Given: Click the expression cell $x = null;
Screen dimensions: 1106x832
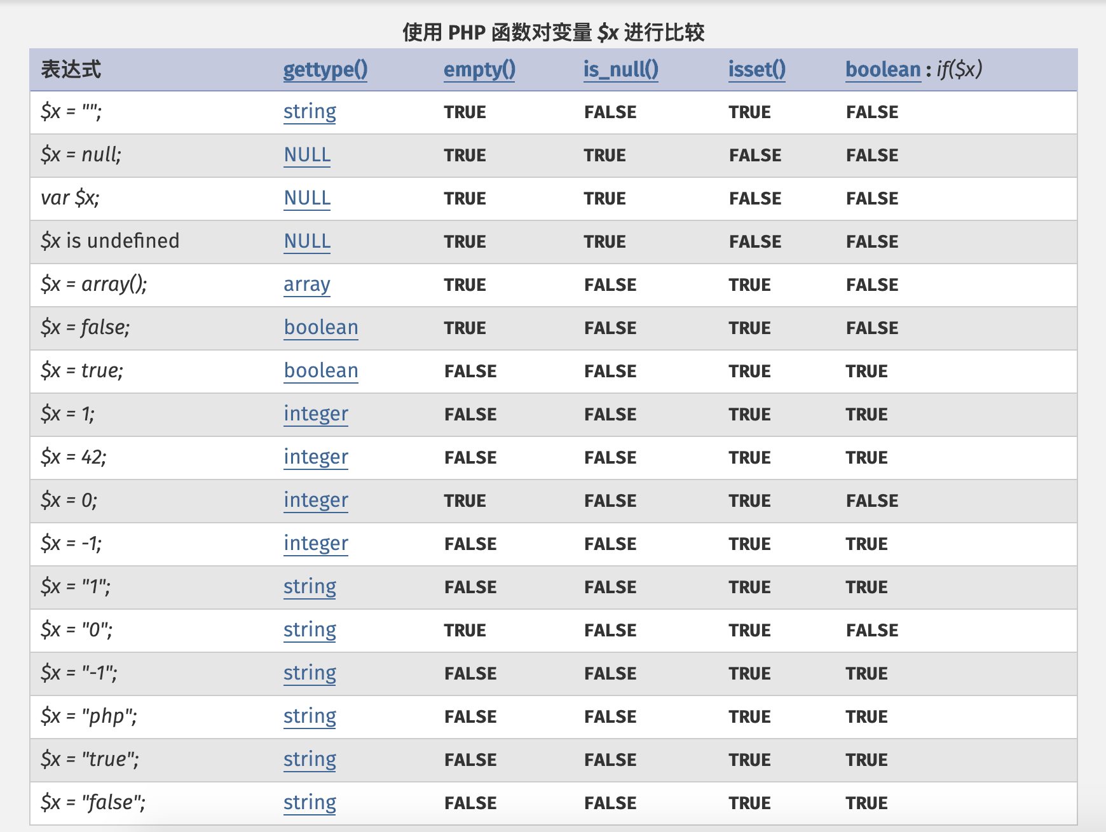Looking at the screenshot, I should (x=81, y=155).
